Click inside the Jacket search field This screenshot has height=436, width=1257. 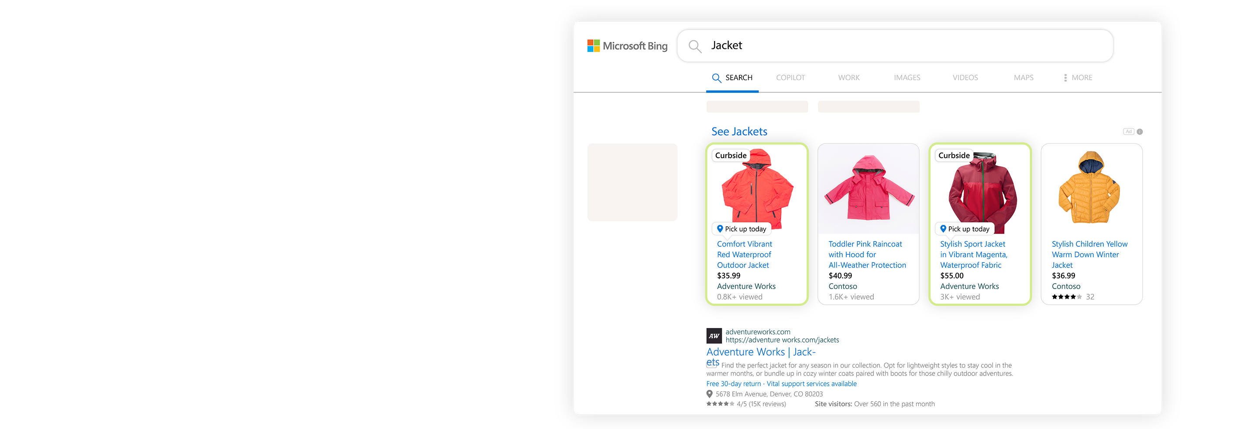point(903,46)
